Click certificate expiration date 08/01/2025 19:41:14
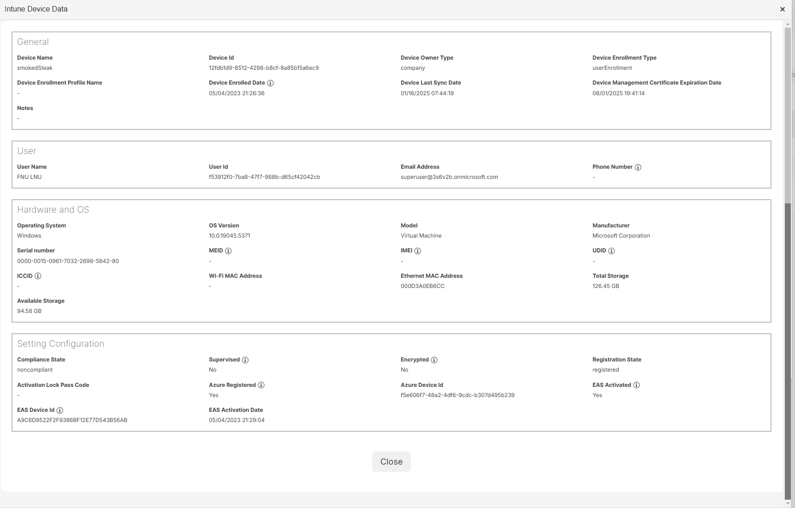Screen dimensions: 795x508 tap(618, 93)
